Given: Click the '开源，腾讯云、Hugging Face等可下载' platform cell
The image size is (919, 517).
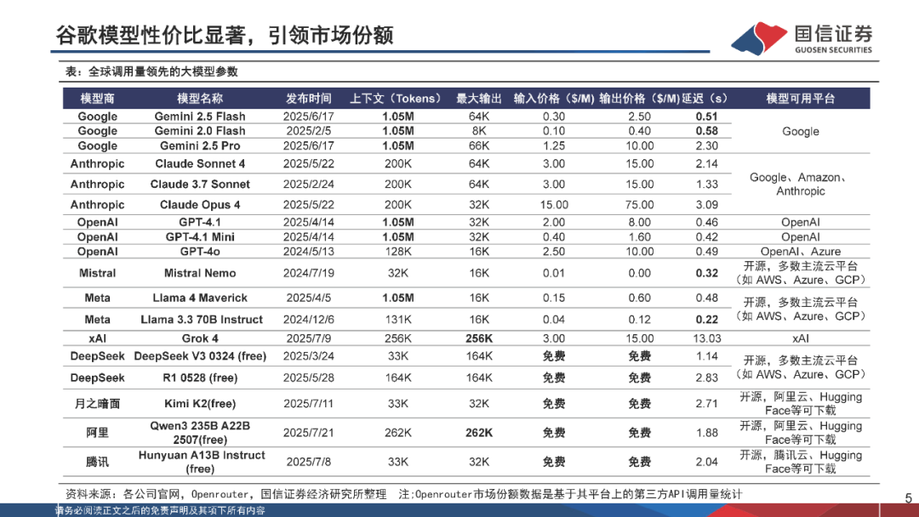Looking at the screenshot, I should pyautogui.click(x=801, y=462).
